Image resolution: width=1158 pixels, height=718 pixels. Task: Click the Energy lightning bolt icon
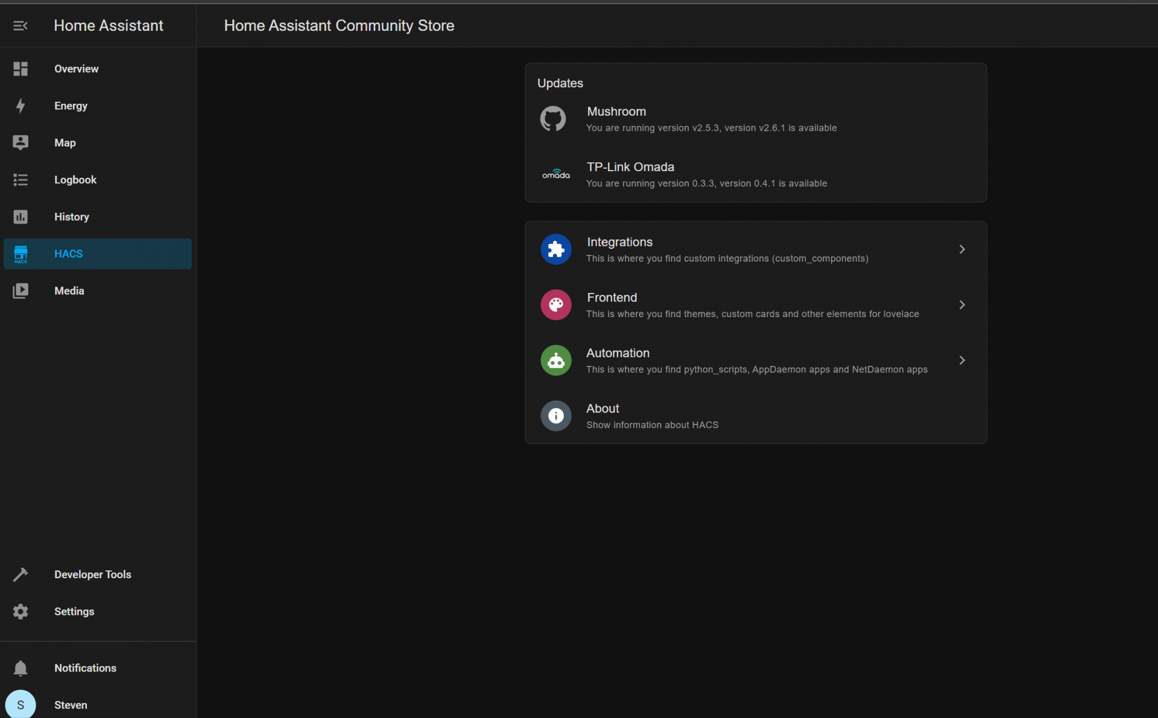click(21, 106)
